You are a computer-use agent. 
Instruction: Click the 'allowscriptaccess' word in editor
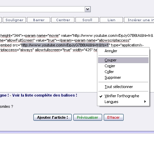(114, 40)
